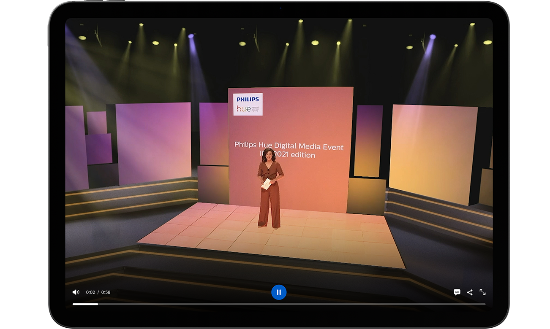
Task: Pause the video with the blue button
Action: [279, 292]
